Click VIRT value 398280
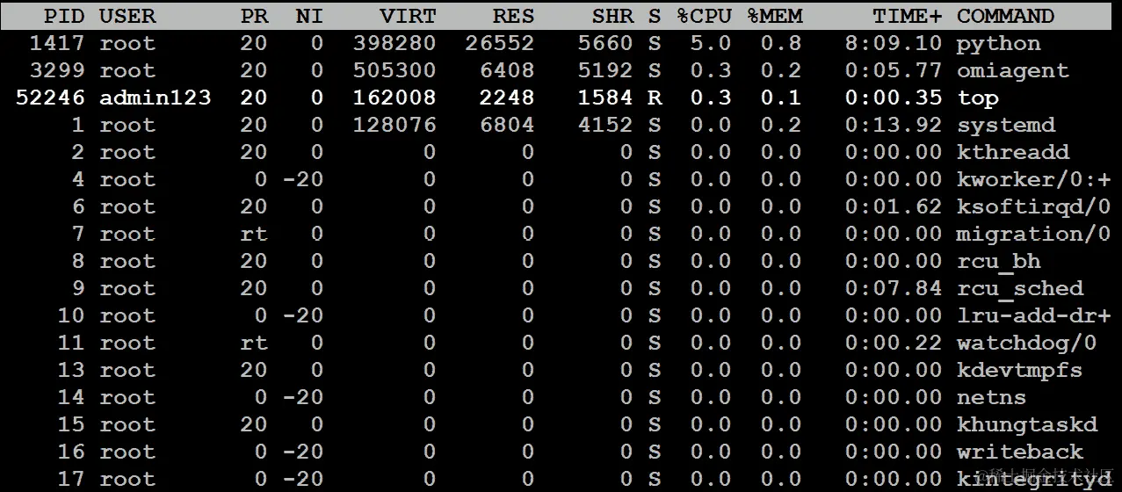 coord(395,44)
